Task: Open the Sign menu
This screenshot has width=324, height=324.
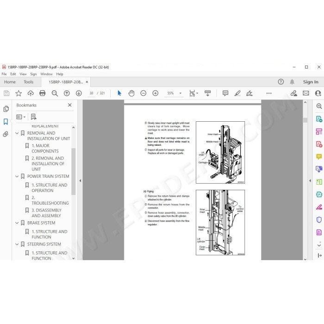Action: pyautogui.click(x=33, y=74)
